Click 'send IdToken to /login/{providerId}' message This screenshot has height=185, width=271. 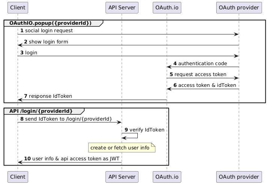tap(68, 119)
